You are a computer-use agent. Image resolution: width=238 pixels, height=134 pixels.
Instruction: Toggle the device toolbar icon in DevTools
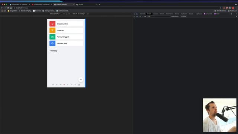pyautogui.click(x=137, y=14)
